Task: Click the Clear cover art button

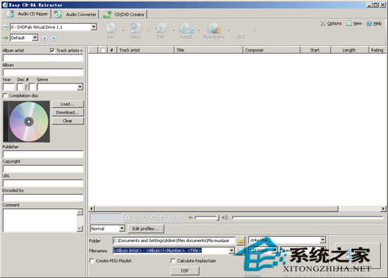Action: 68,121
